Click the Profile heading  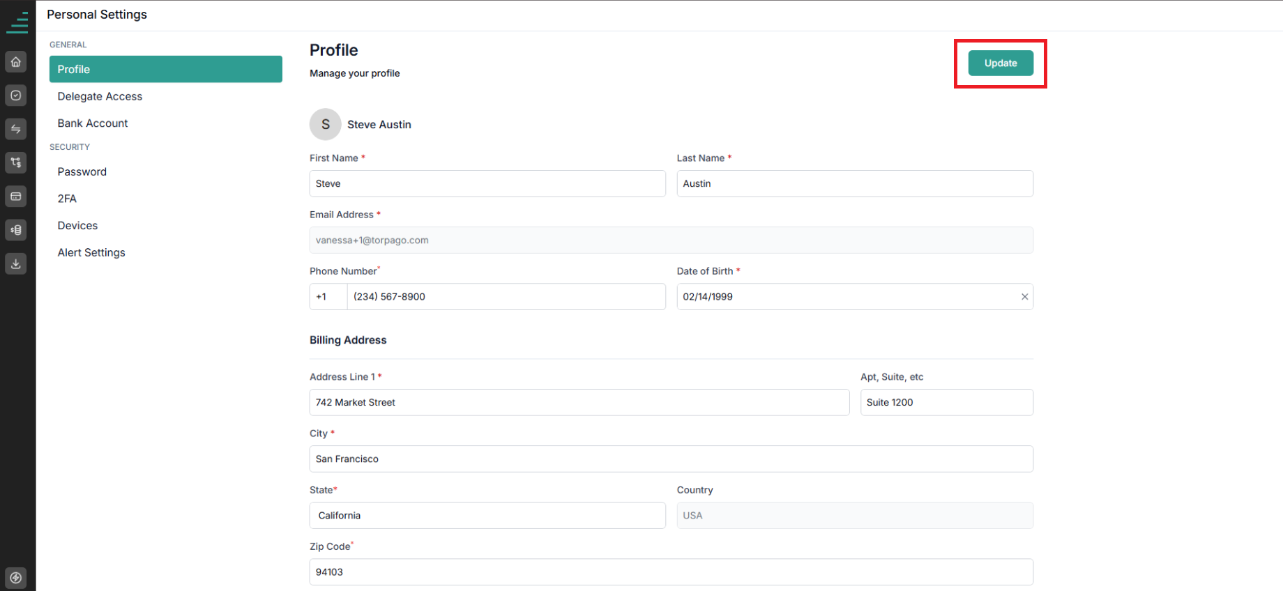point(334,50)
